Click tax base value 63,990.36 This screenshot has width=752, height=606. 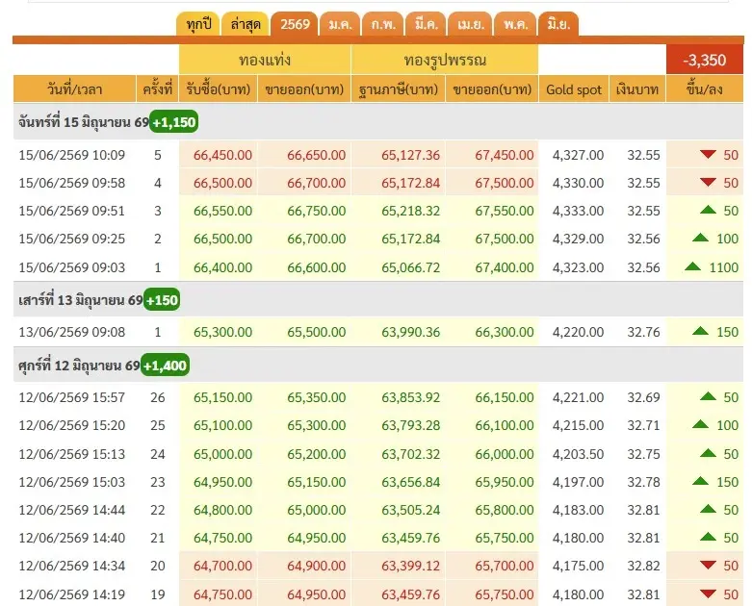(410, 332)
